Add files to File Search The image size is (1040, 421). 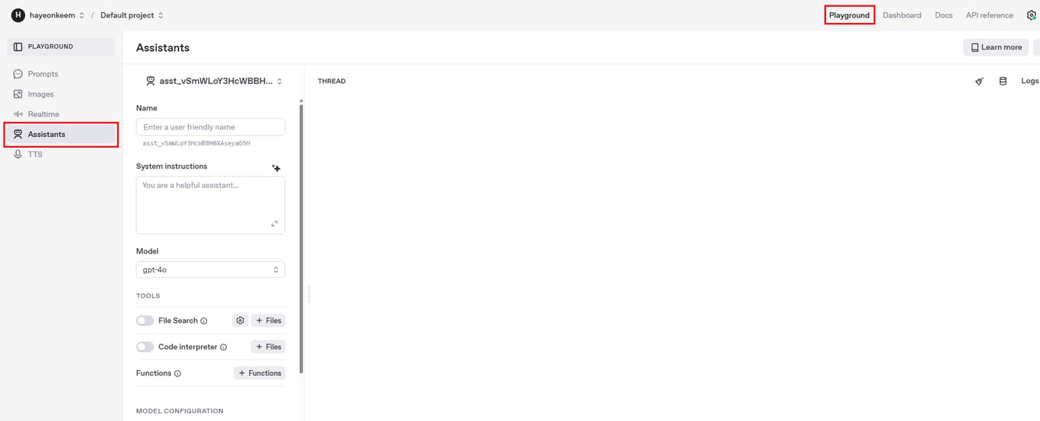point(268,321)
